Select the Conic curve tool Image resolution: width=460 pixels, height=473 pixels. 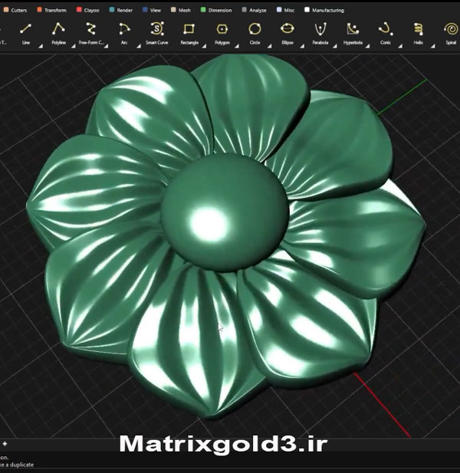click(x=386, y=32)
